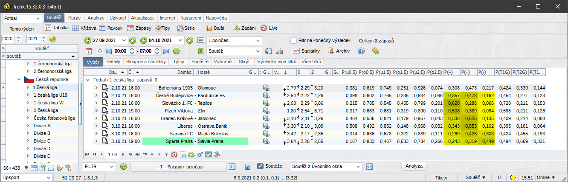Open the Fotbal sport dropdown
The width and height of the screenshot is (568, 182).
pyautogui.click(x=22, y=19)
